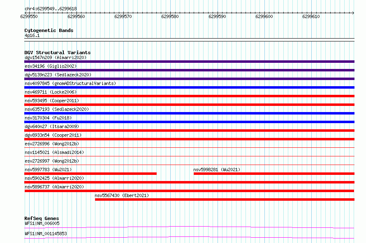The width and height of the screenshot is (366, 243).
Task: Select variant label nsv5896737 (Almarri2020)
Action: tap(54, 187)
